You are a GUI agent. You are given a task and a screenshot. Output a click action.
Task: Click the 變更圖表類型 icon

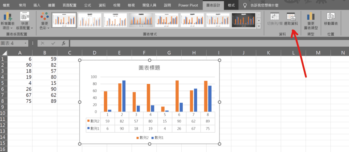pyautogui.click(x=311, y=16)
